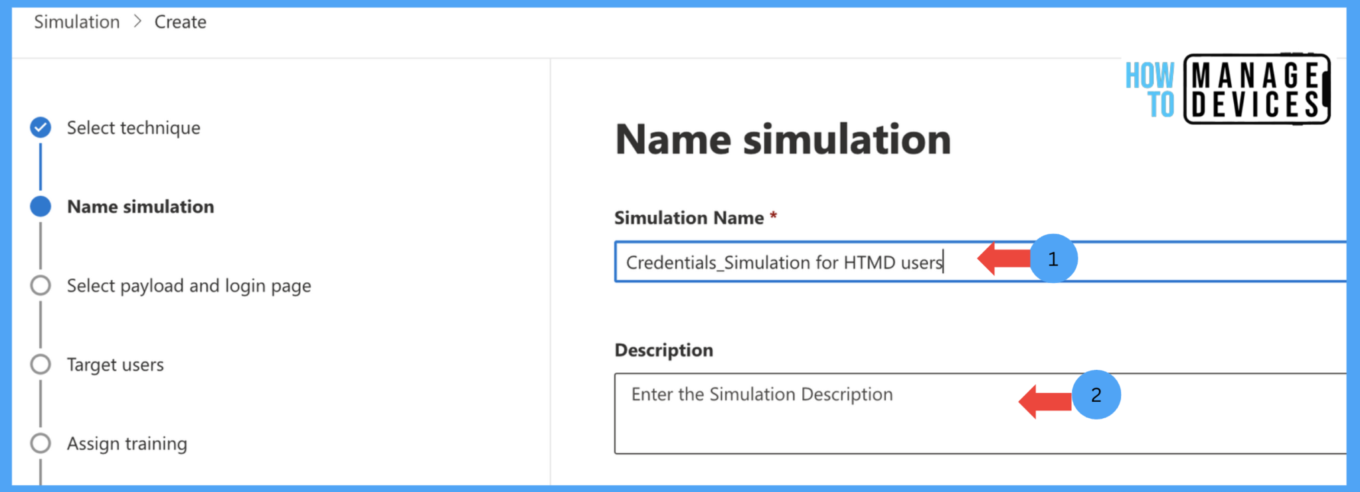Click the Create breadcrumb item

pos(180,22)
